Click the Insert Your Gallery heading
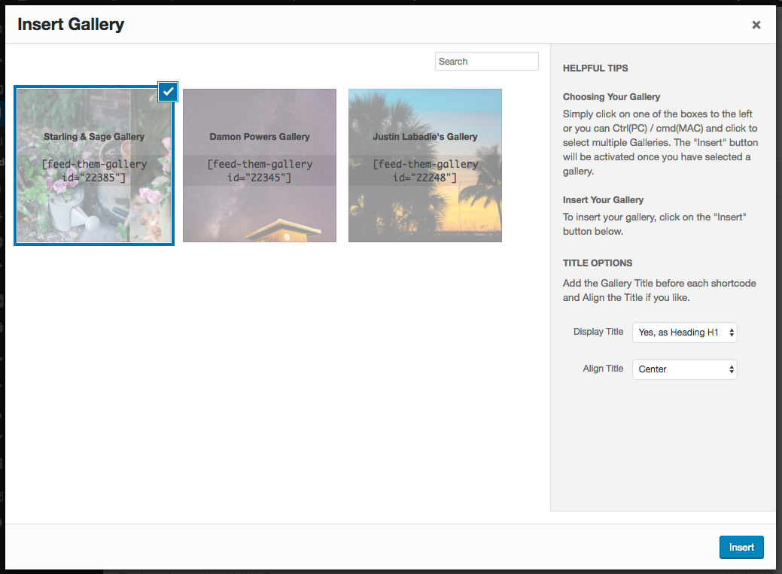Viewport: 782px width, 574px height. [x=603, y=200]
